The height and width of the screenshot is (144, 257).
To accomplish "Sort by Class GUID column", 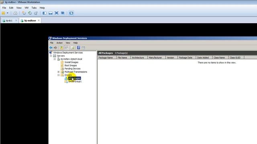I will (237, 58).
